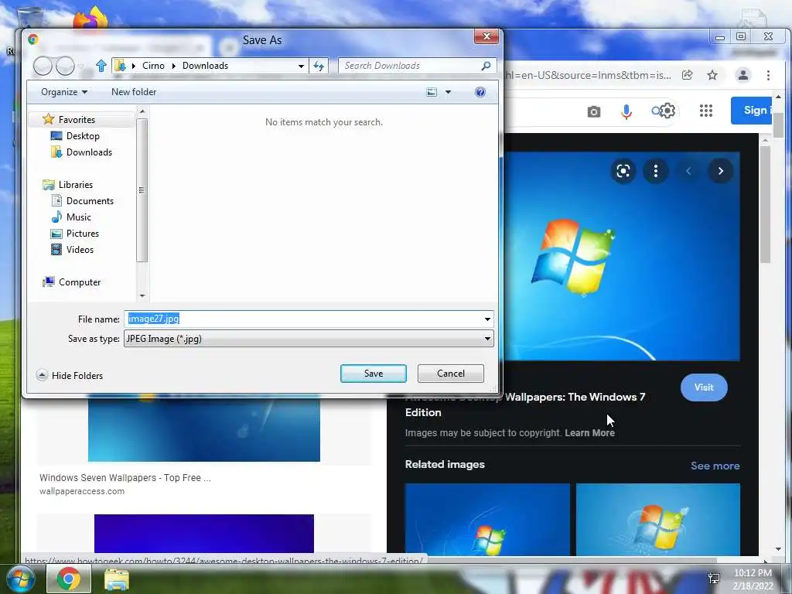The height and width of the screenshot is (594, 792).
Task: Click the Up one level arrow in Save As
Action: point(101,66)
